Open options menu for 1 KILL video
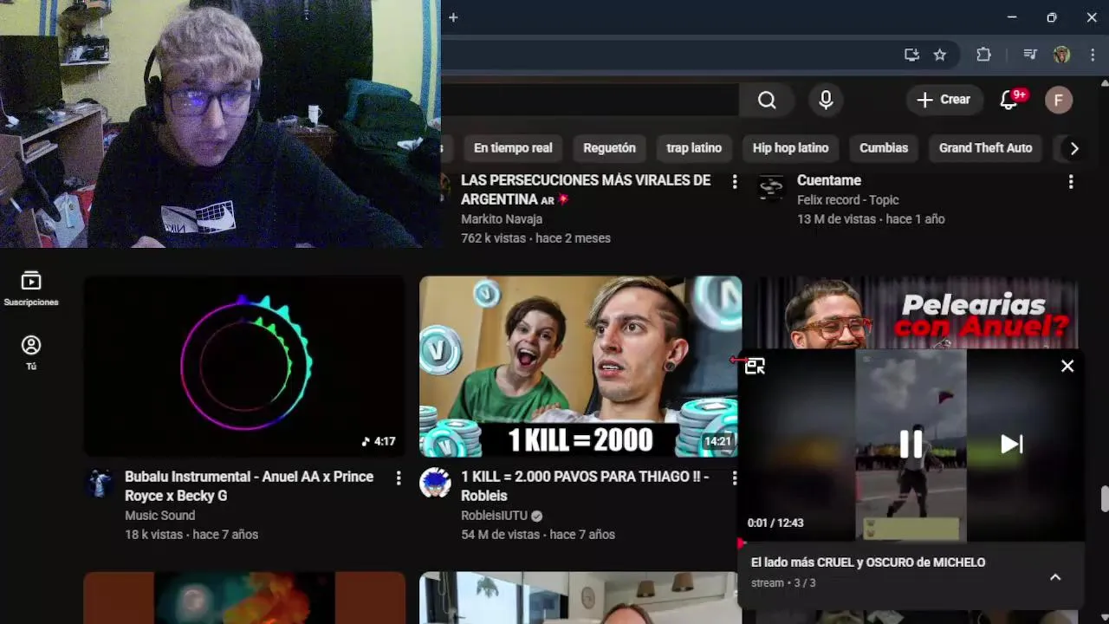The image size is (1109, 624). click(x=735, y=478)
